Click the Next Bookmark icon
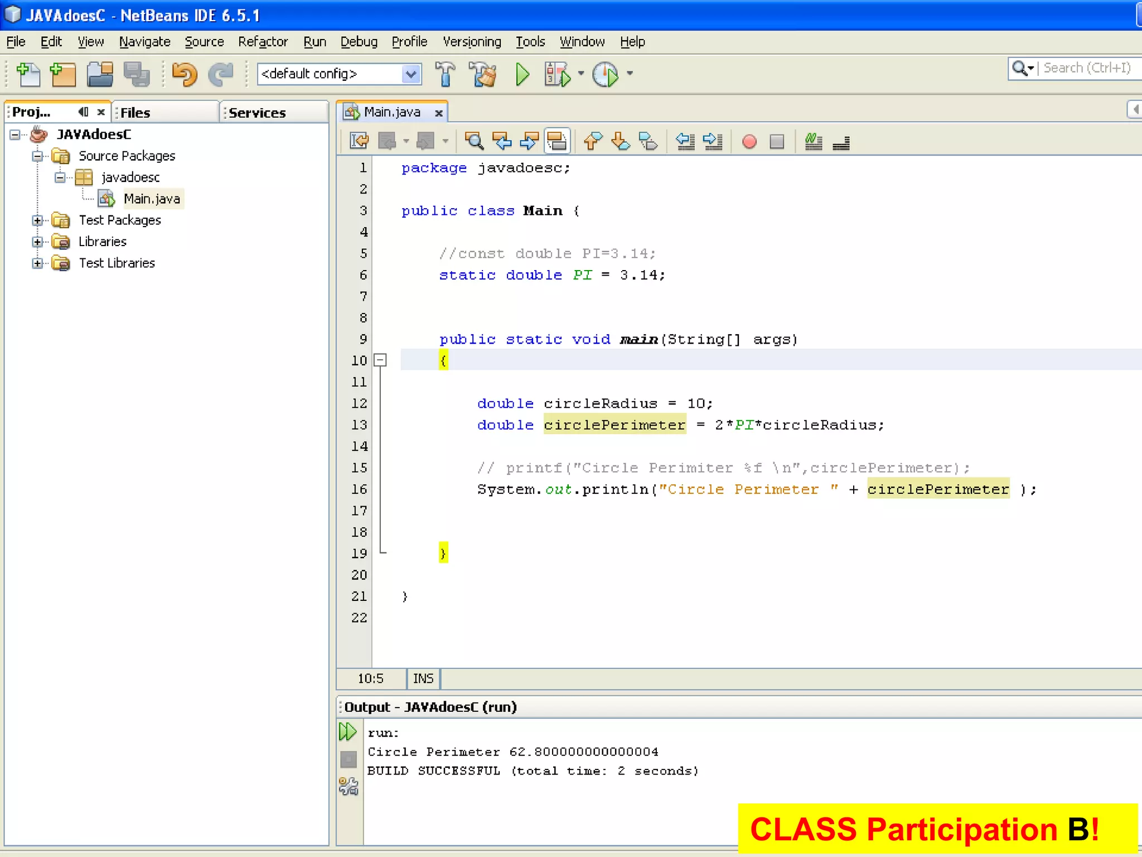Viewport: 1142px width, 857px height. (621, 141)
